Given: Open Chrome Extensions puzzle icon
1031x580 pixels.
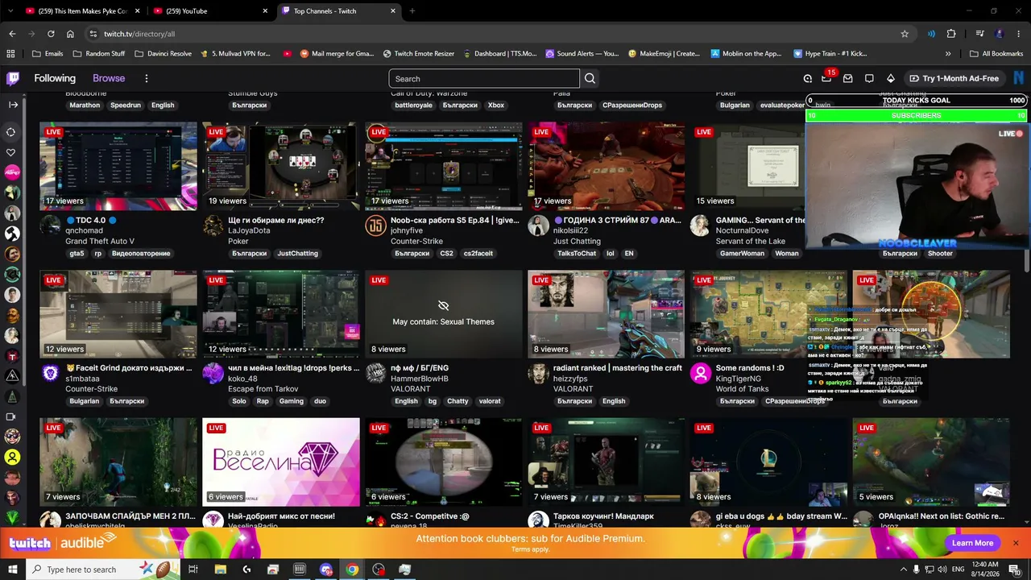Looking at the screenshot, I should coord(951,34).
